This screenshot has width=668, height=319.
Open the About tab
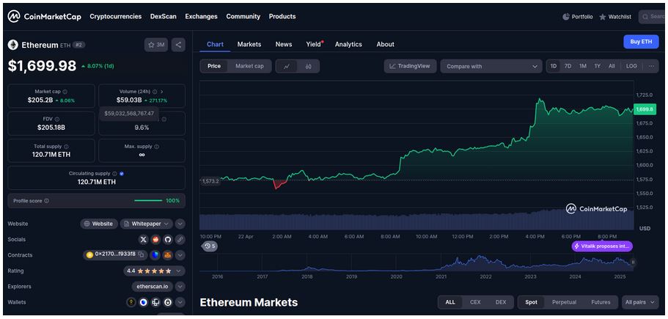(385, 44)
